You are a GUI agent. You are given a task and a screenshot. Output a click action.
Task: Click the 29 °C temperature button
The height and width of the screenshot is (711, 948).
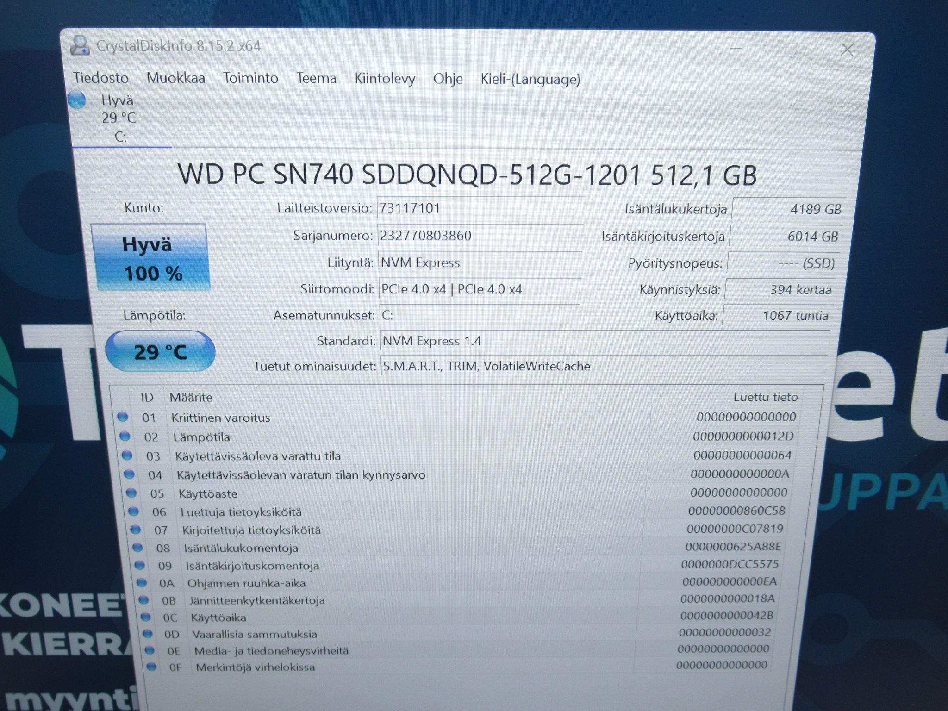point(160,352)
